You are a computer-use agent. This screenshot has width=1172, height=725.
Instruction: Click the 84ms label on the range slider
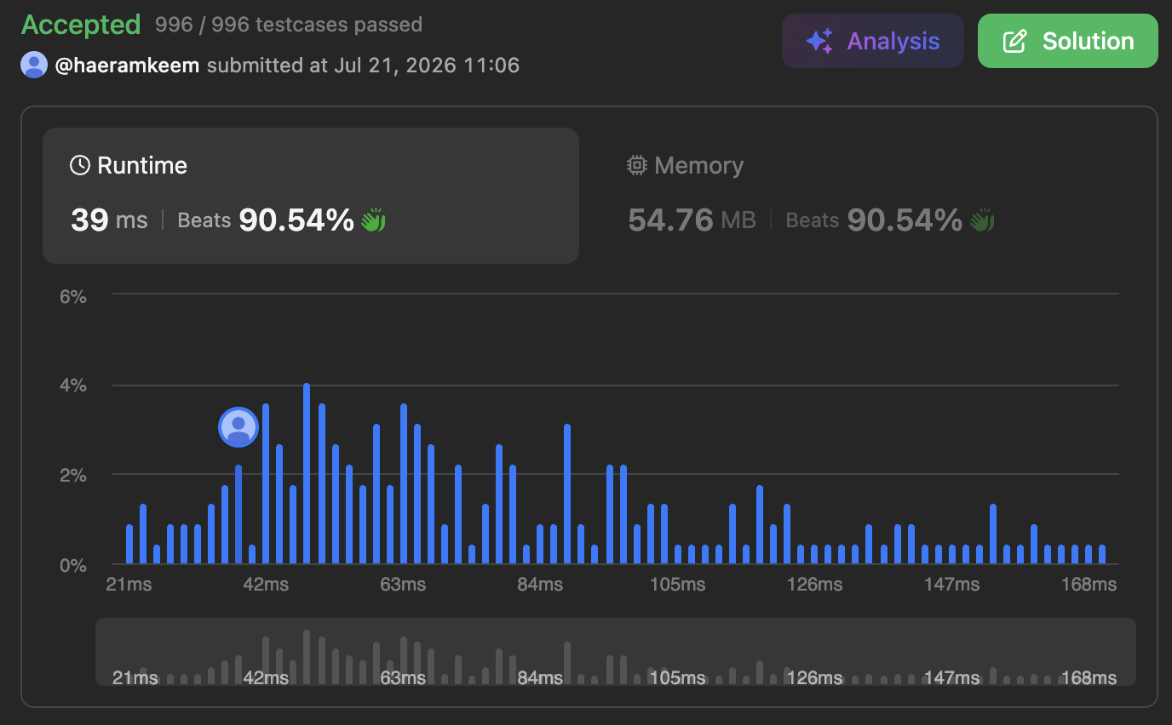(540, 677)
